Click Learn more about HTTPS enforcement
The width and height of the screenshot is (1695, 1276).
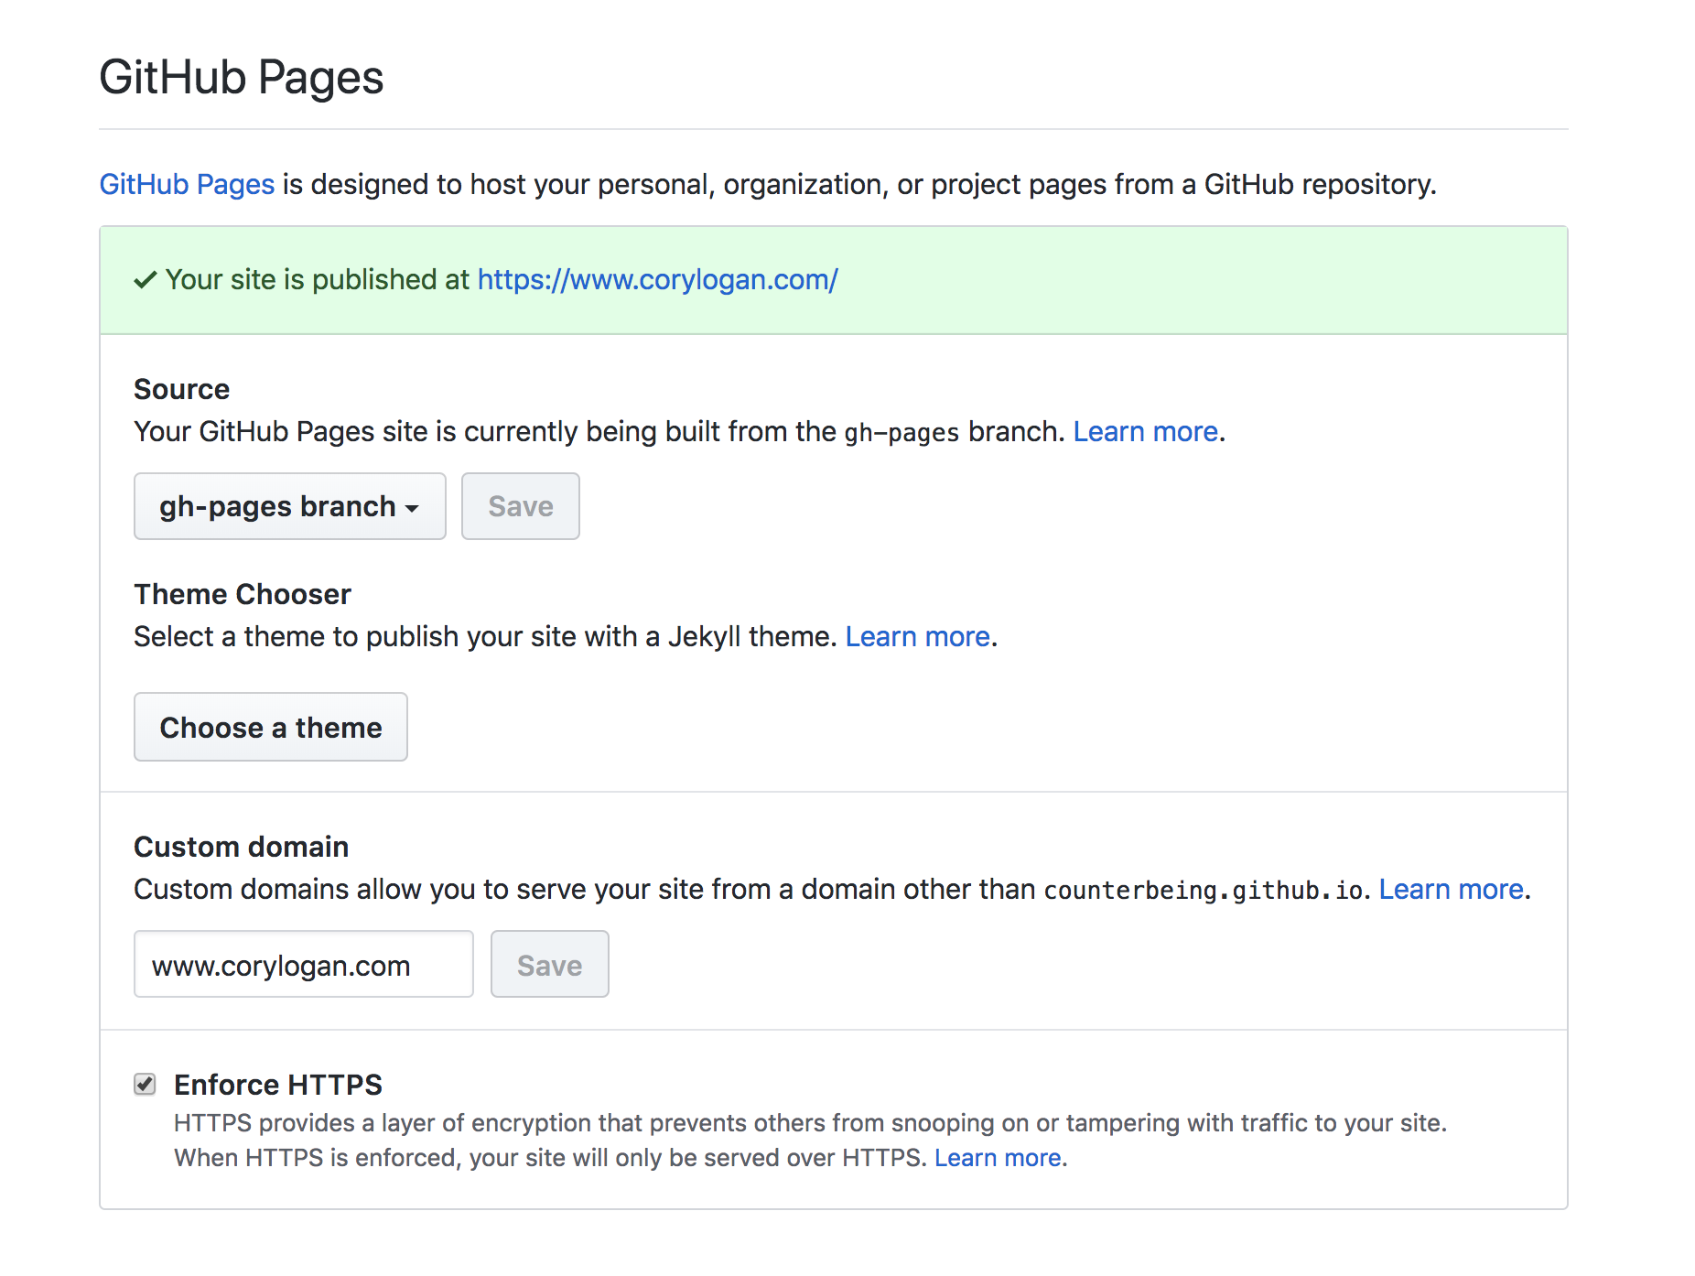click(x=998, y=1158)
